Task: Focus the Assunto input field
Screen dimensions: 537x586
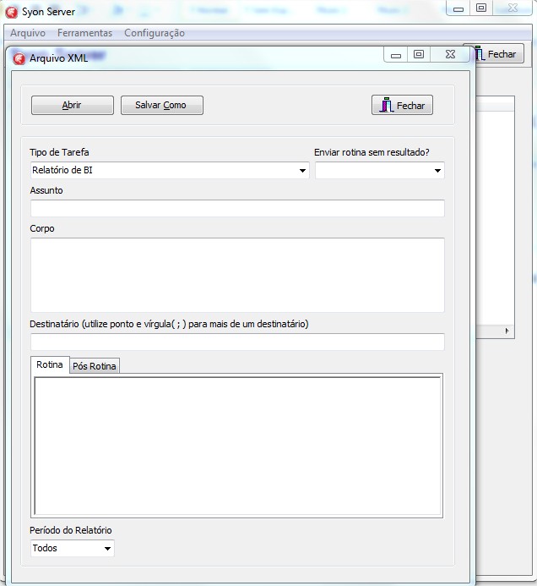Action: [237, 208]
